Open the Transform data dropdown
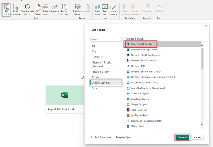 coord(78,10)
